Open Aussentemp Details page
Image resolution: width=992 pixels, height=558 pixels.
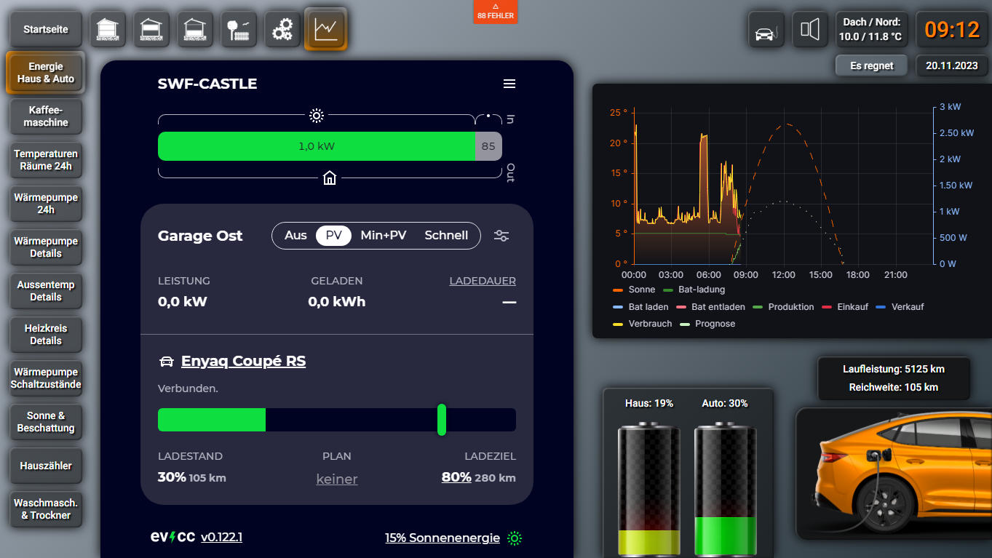(46, 291)
